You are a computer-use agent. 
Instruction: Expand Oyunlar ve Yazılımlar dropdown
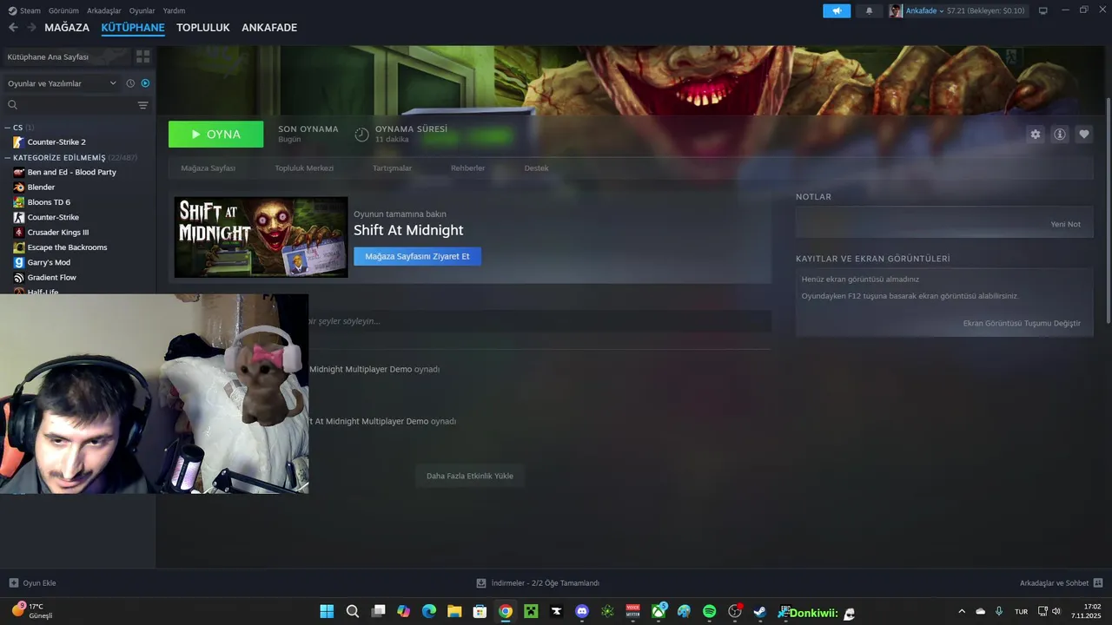61,83
